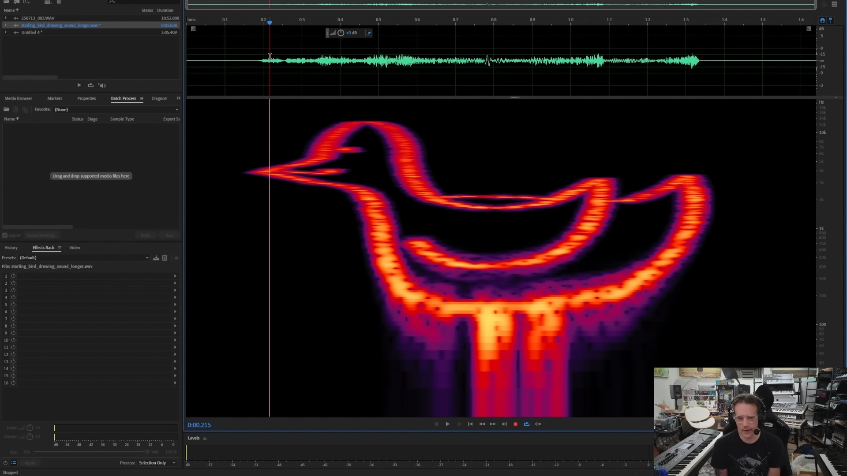
Task: Click Move Playhead to Previous button
Action: click(x=470, y=424)
